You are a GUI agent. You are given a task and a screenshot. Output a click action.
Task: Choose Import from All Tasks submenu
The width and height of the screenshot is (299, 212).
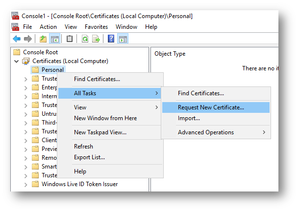189,118
